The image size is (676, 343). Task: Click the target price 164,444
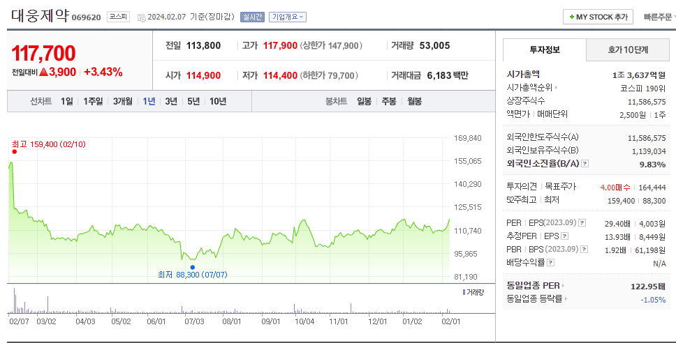pos(652,188)
